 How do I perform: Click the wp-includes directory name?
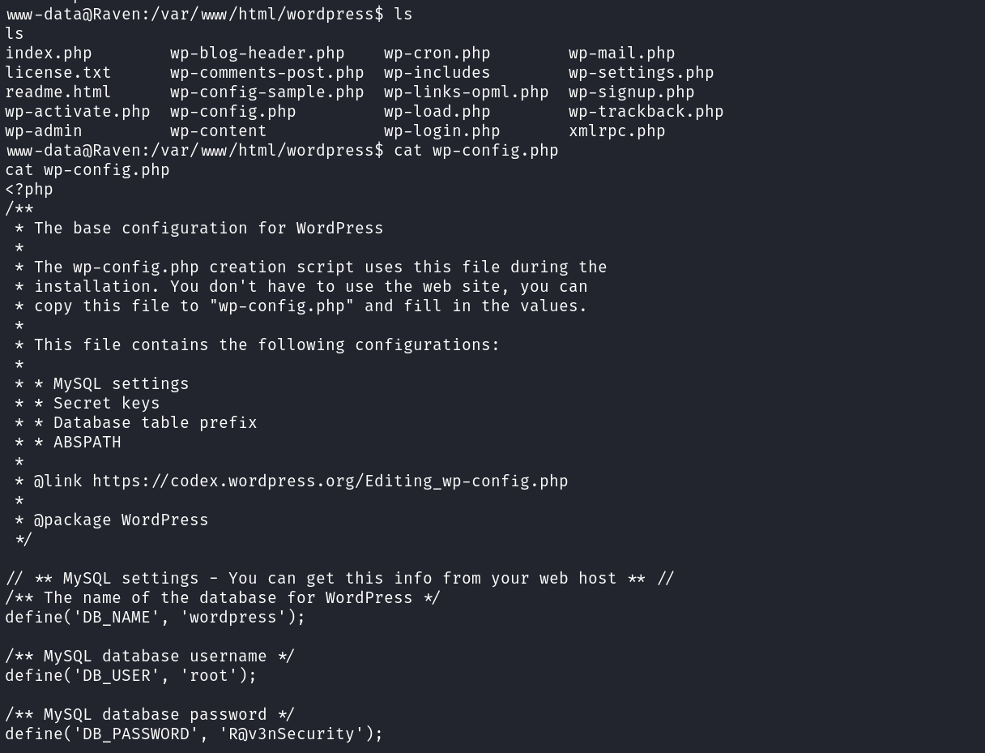(437, 73)
